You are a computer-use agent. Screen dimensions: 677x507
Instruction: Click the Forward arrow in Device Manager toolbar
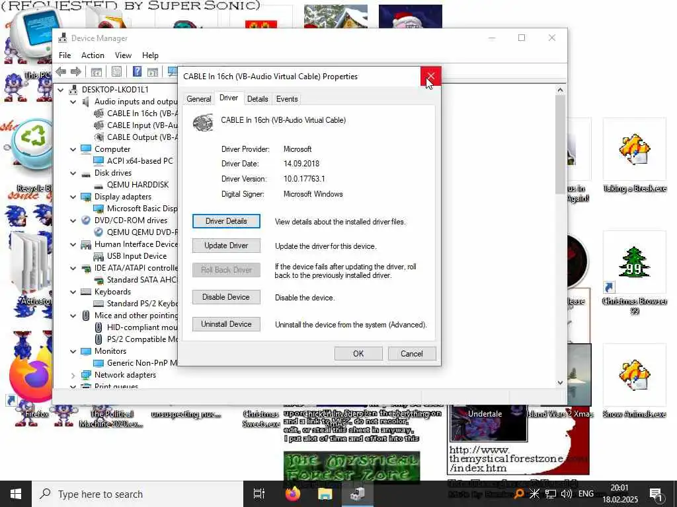tap(75, 71)
